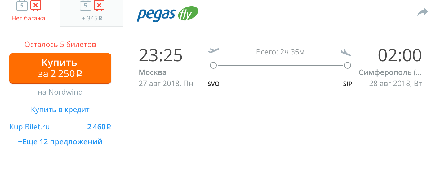
Task: Click the truncated Симферополь destination name
Action: click(x=390, y=73)
